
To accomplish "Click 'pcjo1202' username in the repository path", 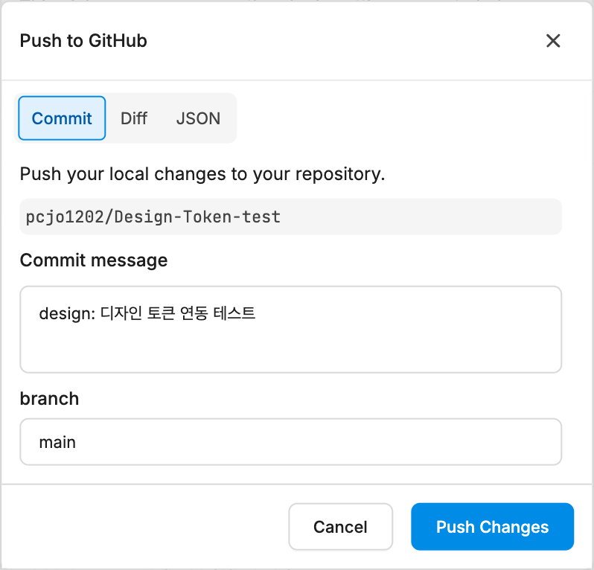I will (x=65, y=217).
